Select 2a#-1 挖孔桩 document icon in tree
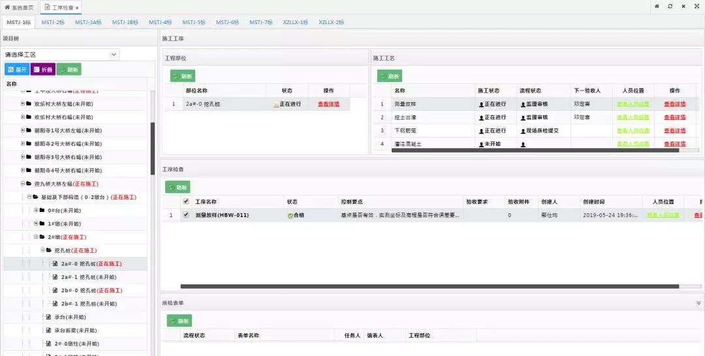This screenshot has height=356, width=705. click(x=55, y=277)
